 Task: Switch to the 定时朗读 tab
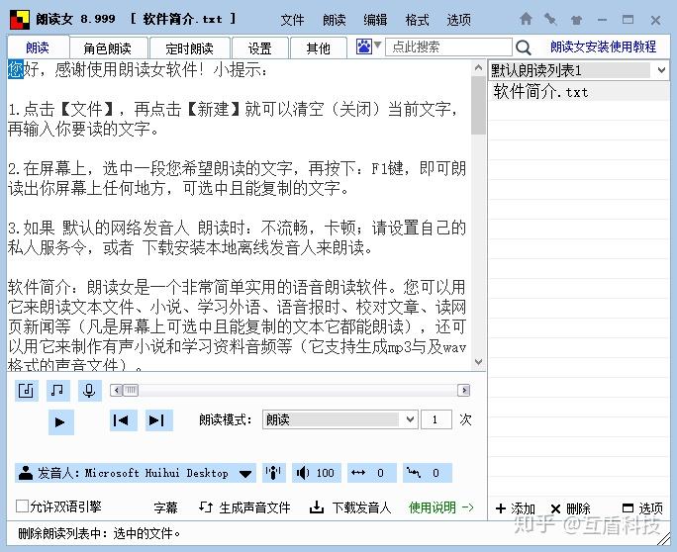click(190, 47)
